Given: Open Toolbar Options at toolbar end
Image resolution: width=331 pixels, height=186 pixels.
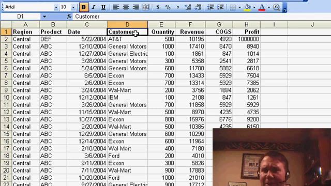Looking at the screenshot, I should 284,8.
